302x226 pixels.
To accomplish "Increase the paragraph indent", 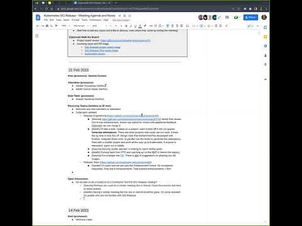I will click(220, 26).
